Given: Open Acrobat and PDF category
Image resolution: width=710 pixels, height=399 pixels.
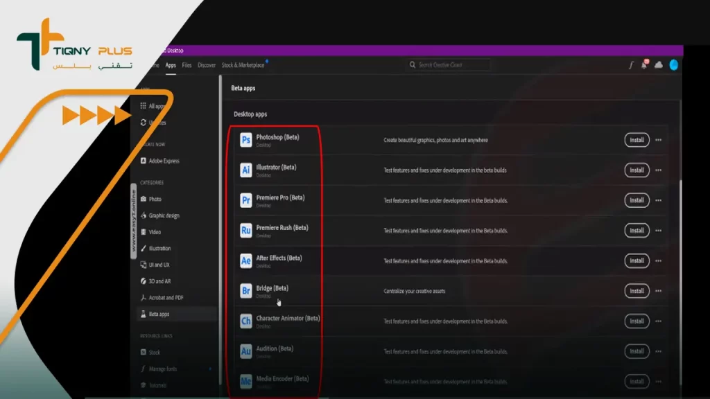Looking at the screenshot, I should (x=166, y=298).
